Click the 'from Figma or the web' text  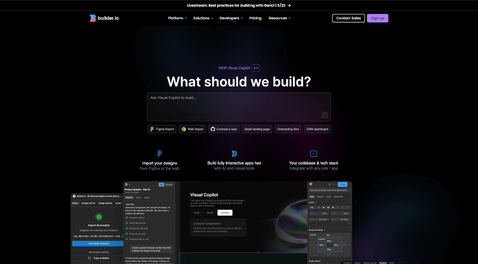click(159, 169)
